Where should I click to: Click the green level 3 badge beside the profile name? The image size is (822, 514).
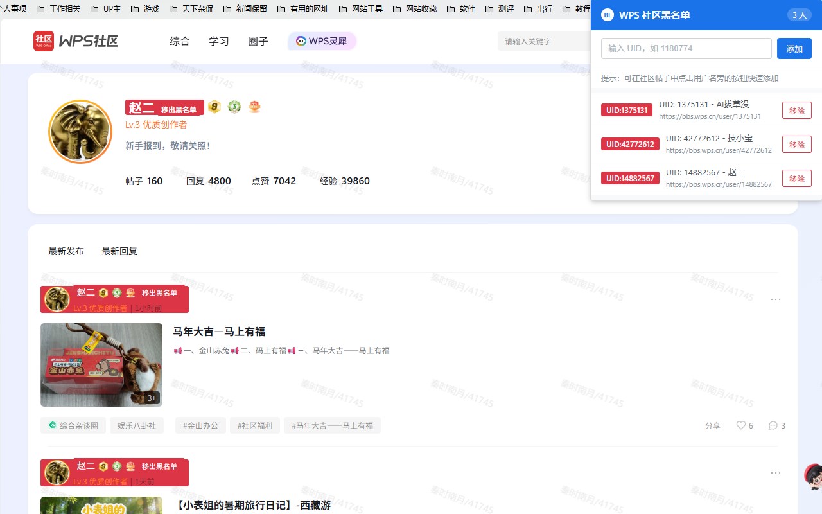pyautogui.click(x=234, y=107)
